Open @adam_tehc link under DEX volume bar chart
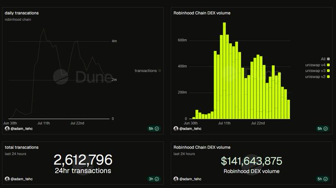 point(190,129)
